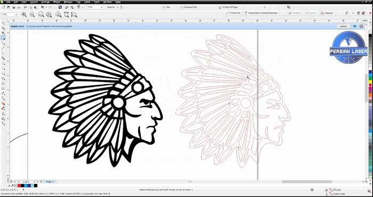Pick the red swatch in document palette

tap(19, 186)
